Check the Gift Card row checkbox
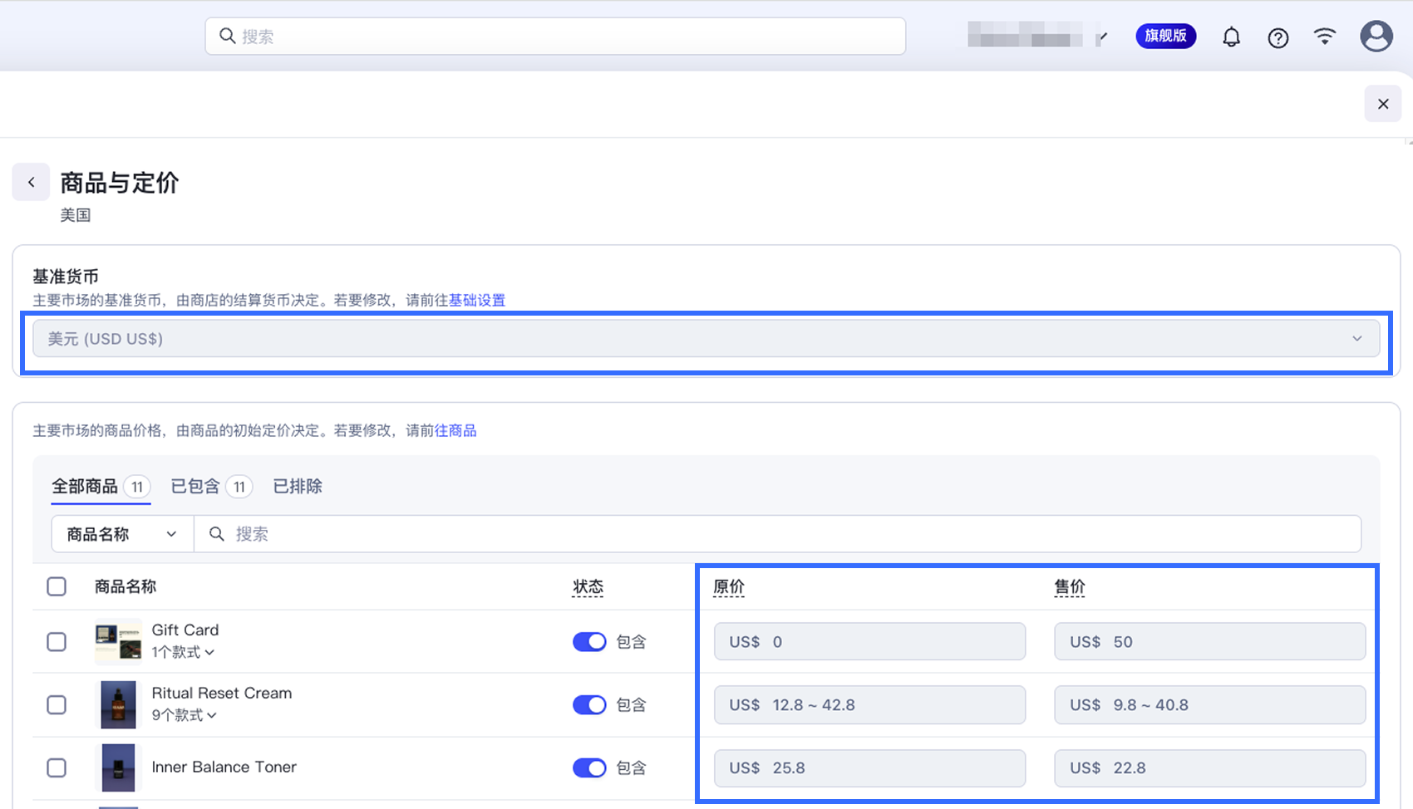Screen dimensions: 1413x809 [57, 641]
